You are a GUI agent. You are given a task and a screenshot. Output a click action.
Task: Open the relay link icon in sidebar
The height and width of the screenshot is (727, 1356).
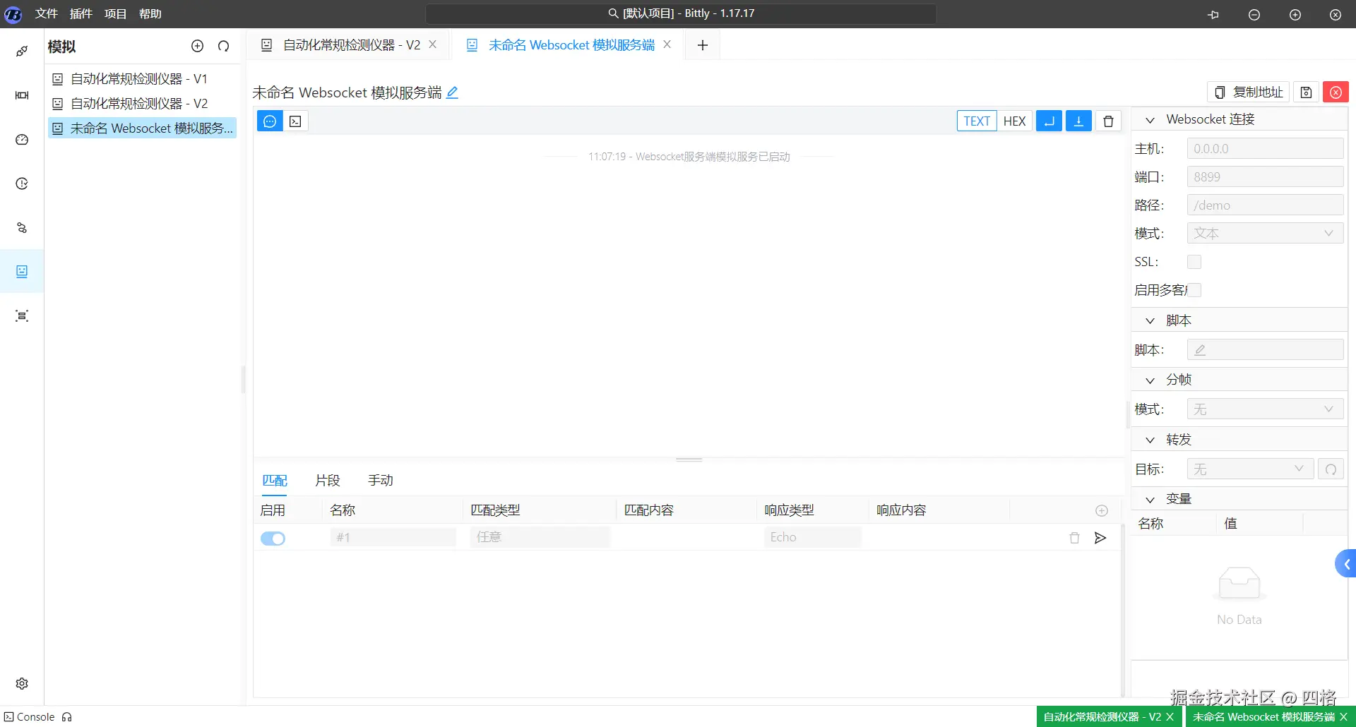(22, 228)
